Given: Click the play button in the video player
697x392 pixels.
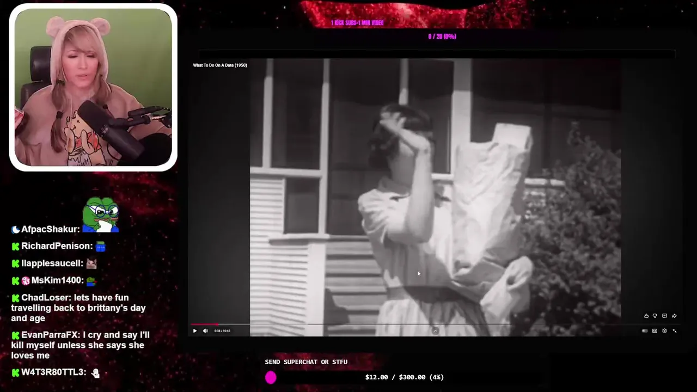Looking at the screenshot, I should (195, 330).
